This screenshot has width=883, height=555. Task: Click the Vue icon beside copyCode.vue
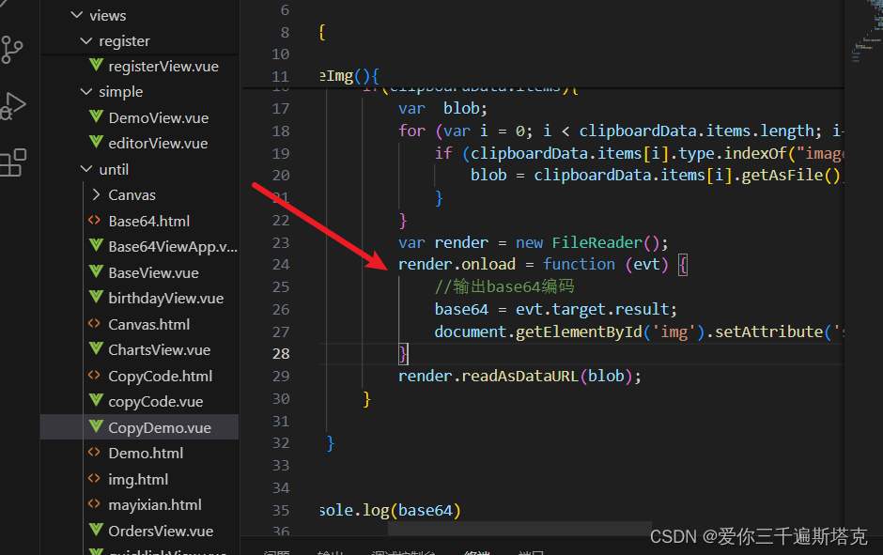point(97,401)
